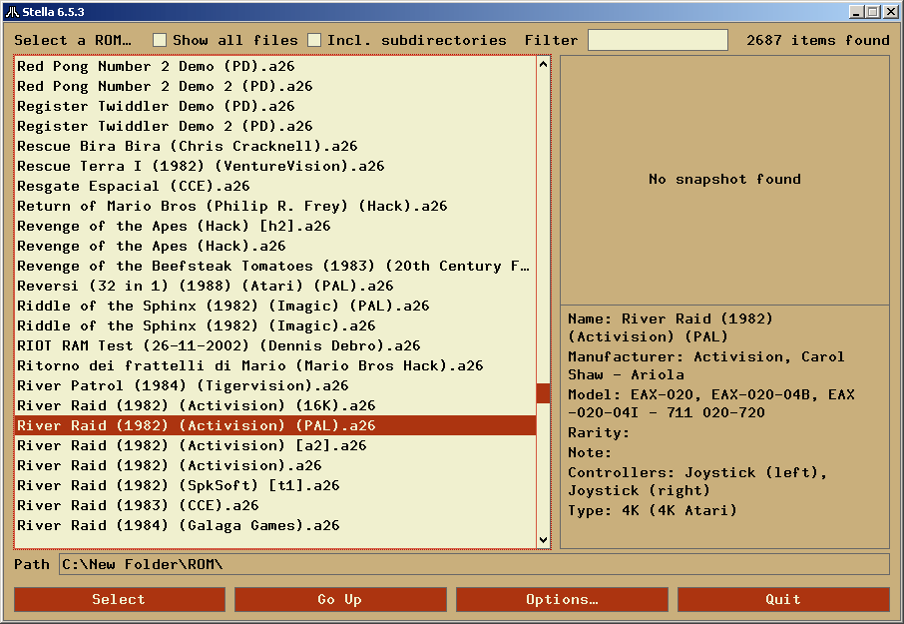
Task: Select River Raid (1982) (SpkSoft) [t1].a26
Action: [x=275, y=485]
